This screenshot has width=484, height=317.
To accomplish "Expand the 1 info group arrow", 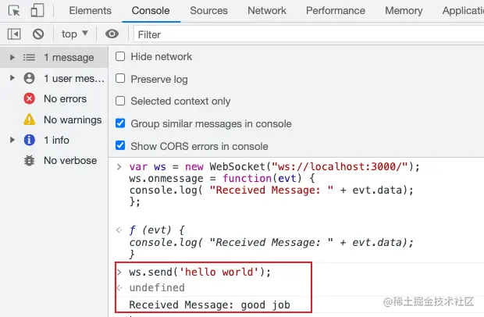I will 12,140.
